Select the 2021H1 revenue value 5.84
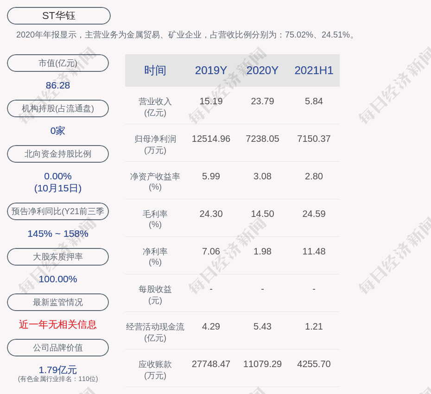 coord(314,101)
